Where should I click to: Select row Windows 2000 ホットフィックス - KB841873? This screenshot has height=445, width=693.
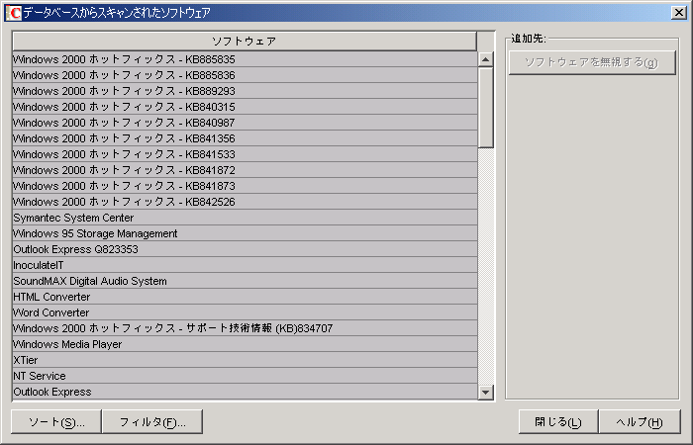coord(245,186)
